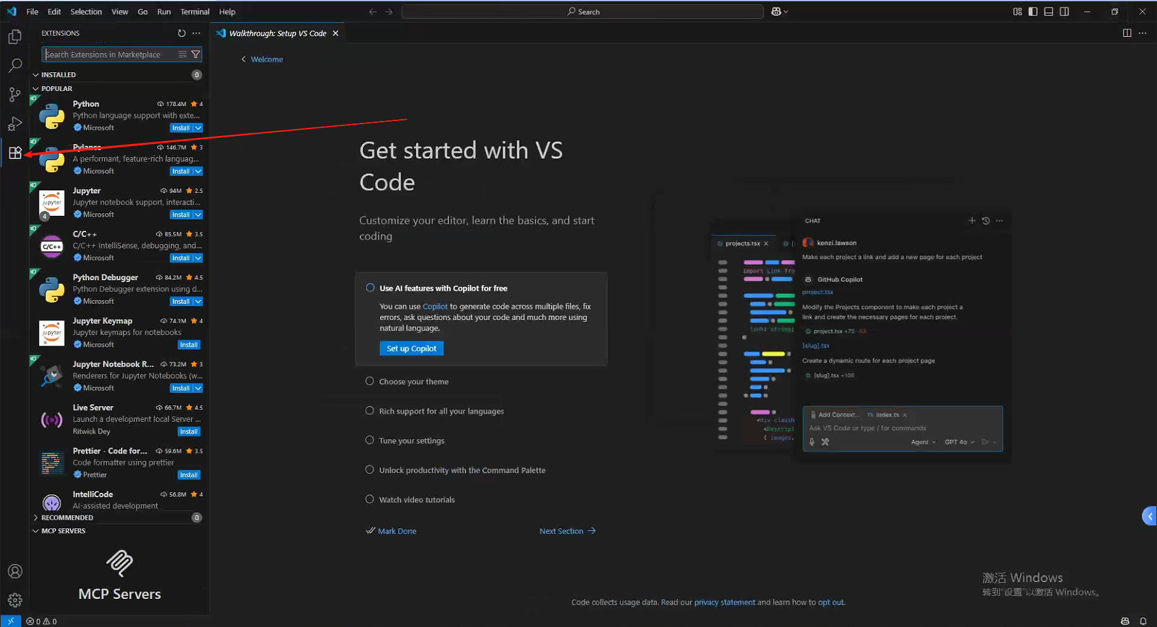This screenshot has height=627, width=1157.
Task: Go to Next Section link
Action: pyautogui.click(x=567, y=531)
